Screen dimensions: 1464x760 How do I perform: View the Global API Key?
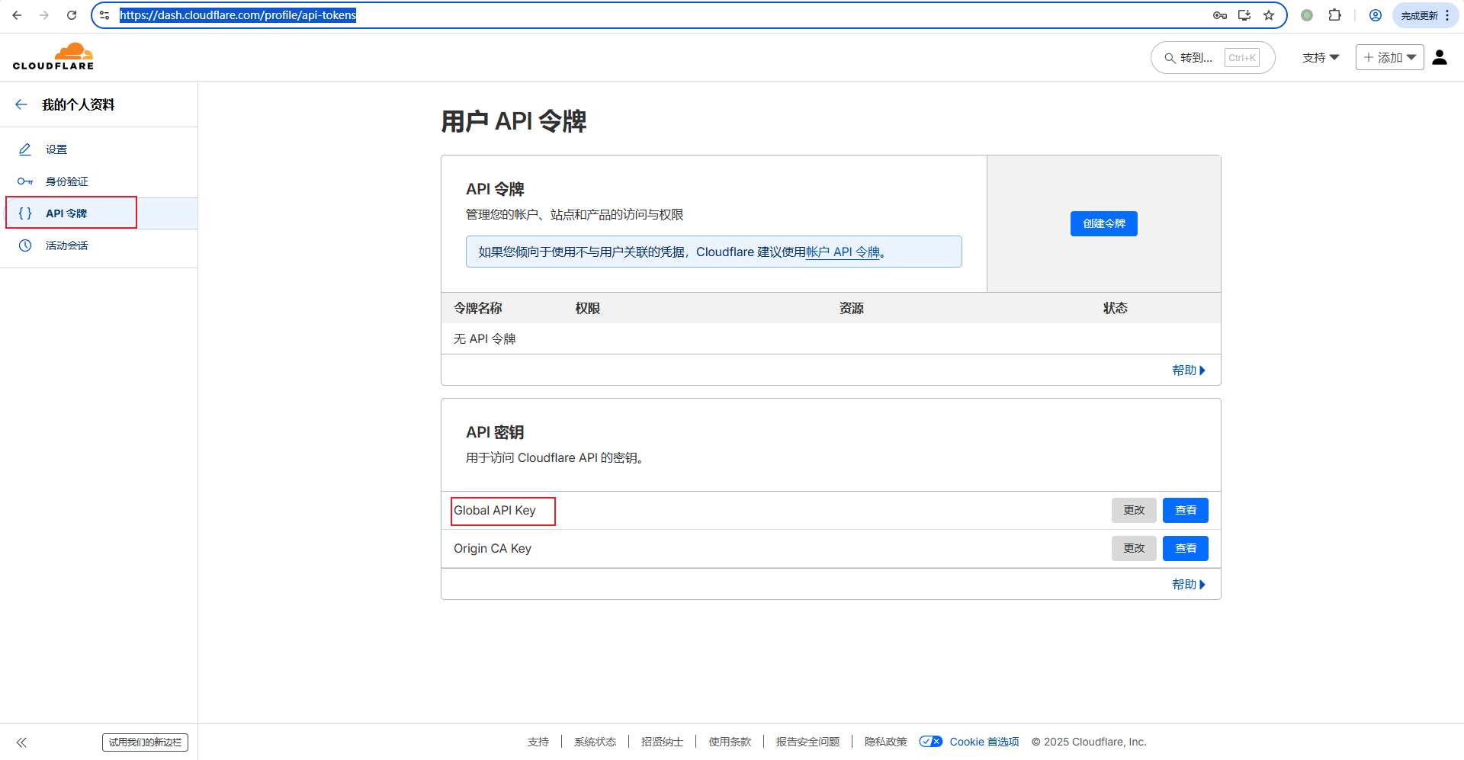tap(1185, 510)
